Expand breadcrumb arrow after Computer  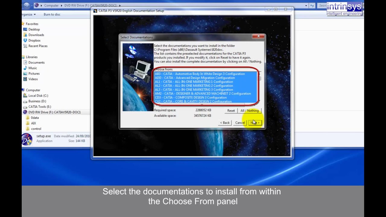[x=61, y=5]
